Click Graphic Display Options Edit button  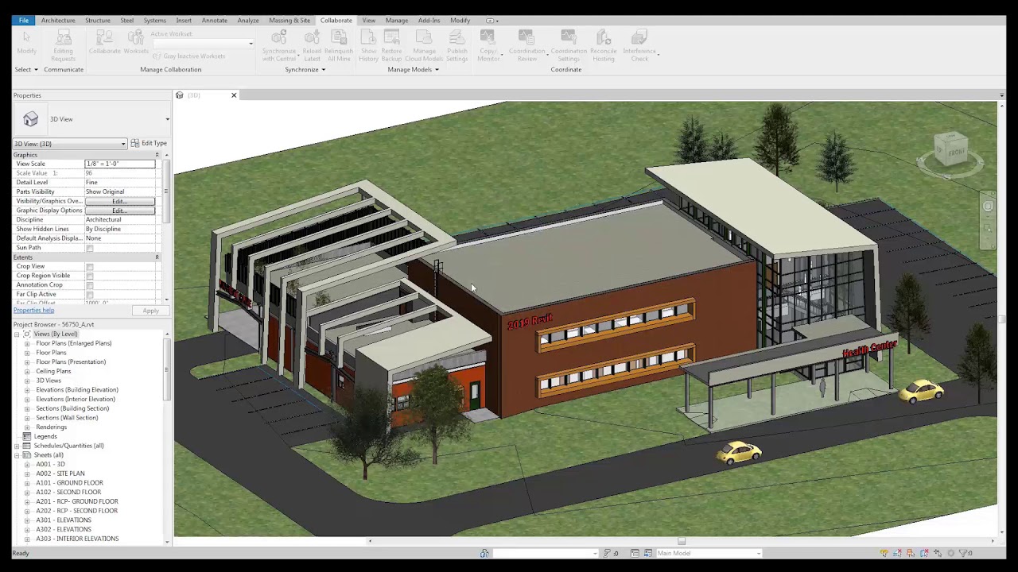coord(120,211)
